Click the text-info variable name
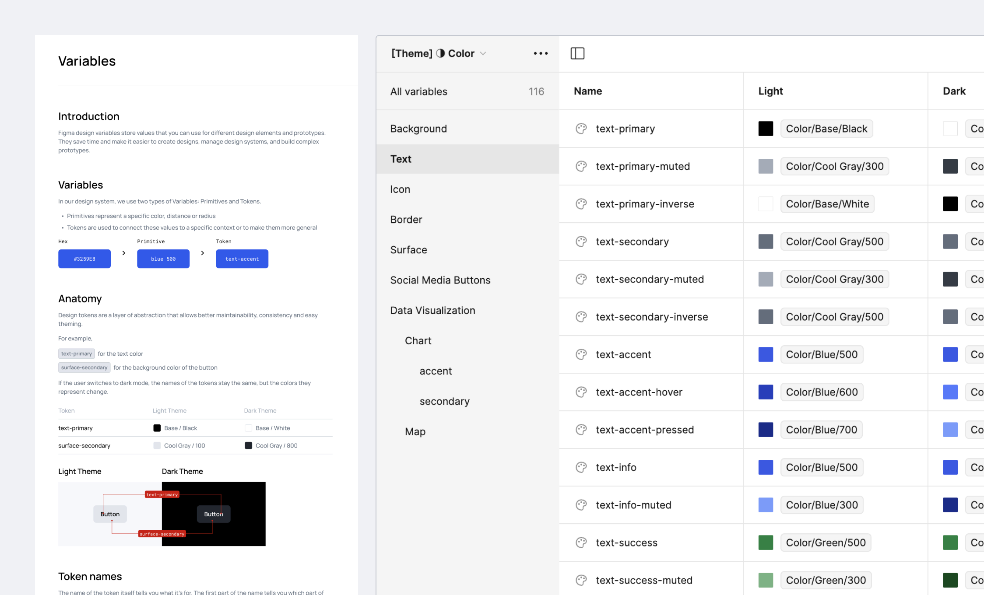This screenshot has height=595, width=984. (x=616, y=467)
